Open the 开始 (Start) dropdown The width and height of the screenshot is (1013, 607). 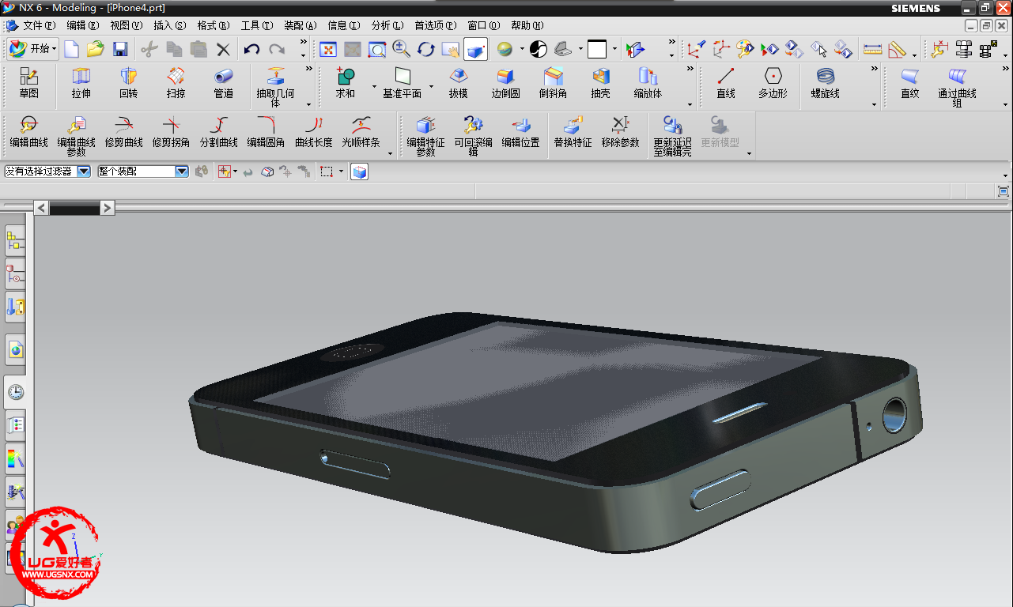(x=32, y=49)
